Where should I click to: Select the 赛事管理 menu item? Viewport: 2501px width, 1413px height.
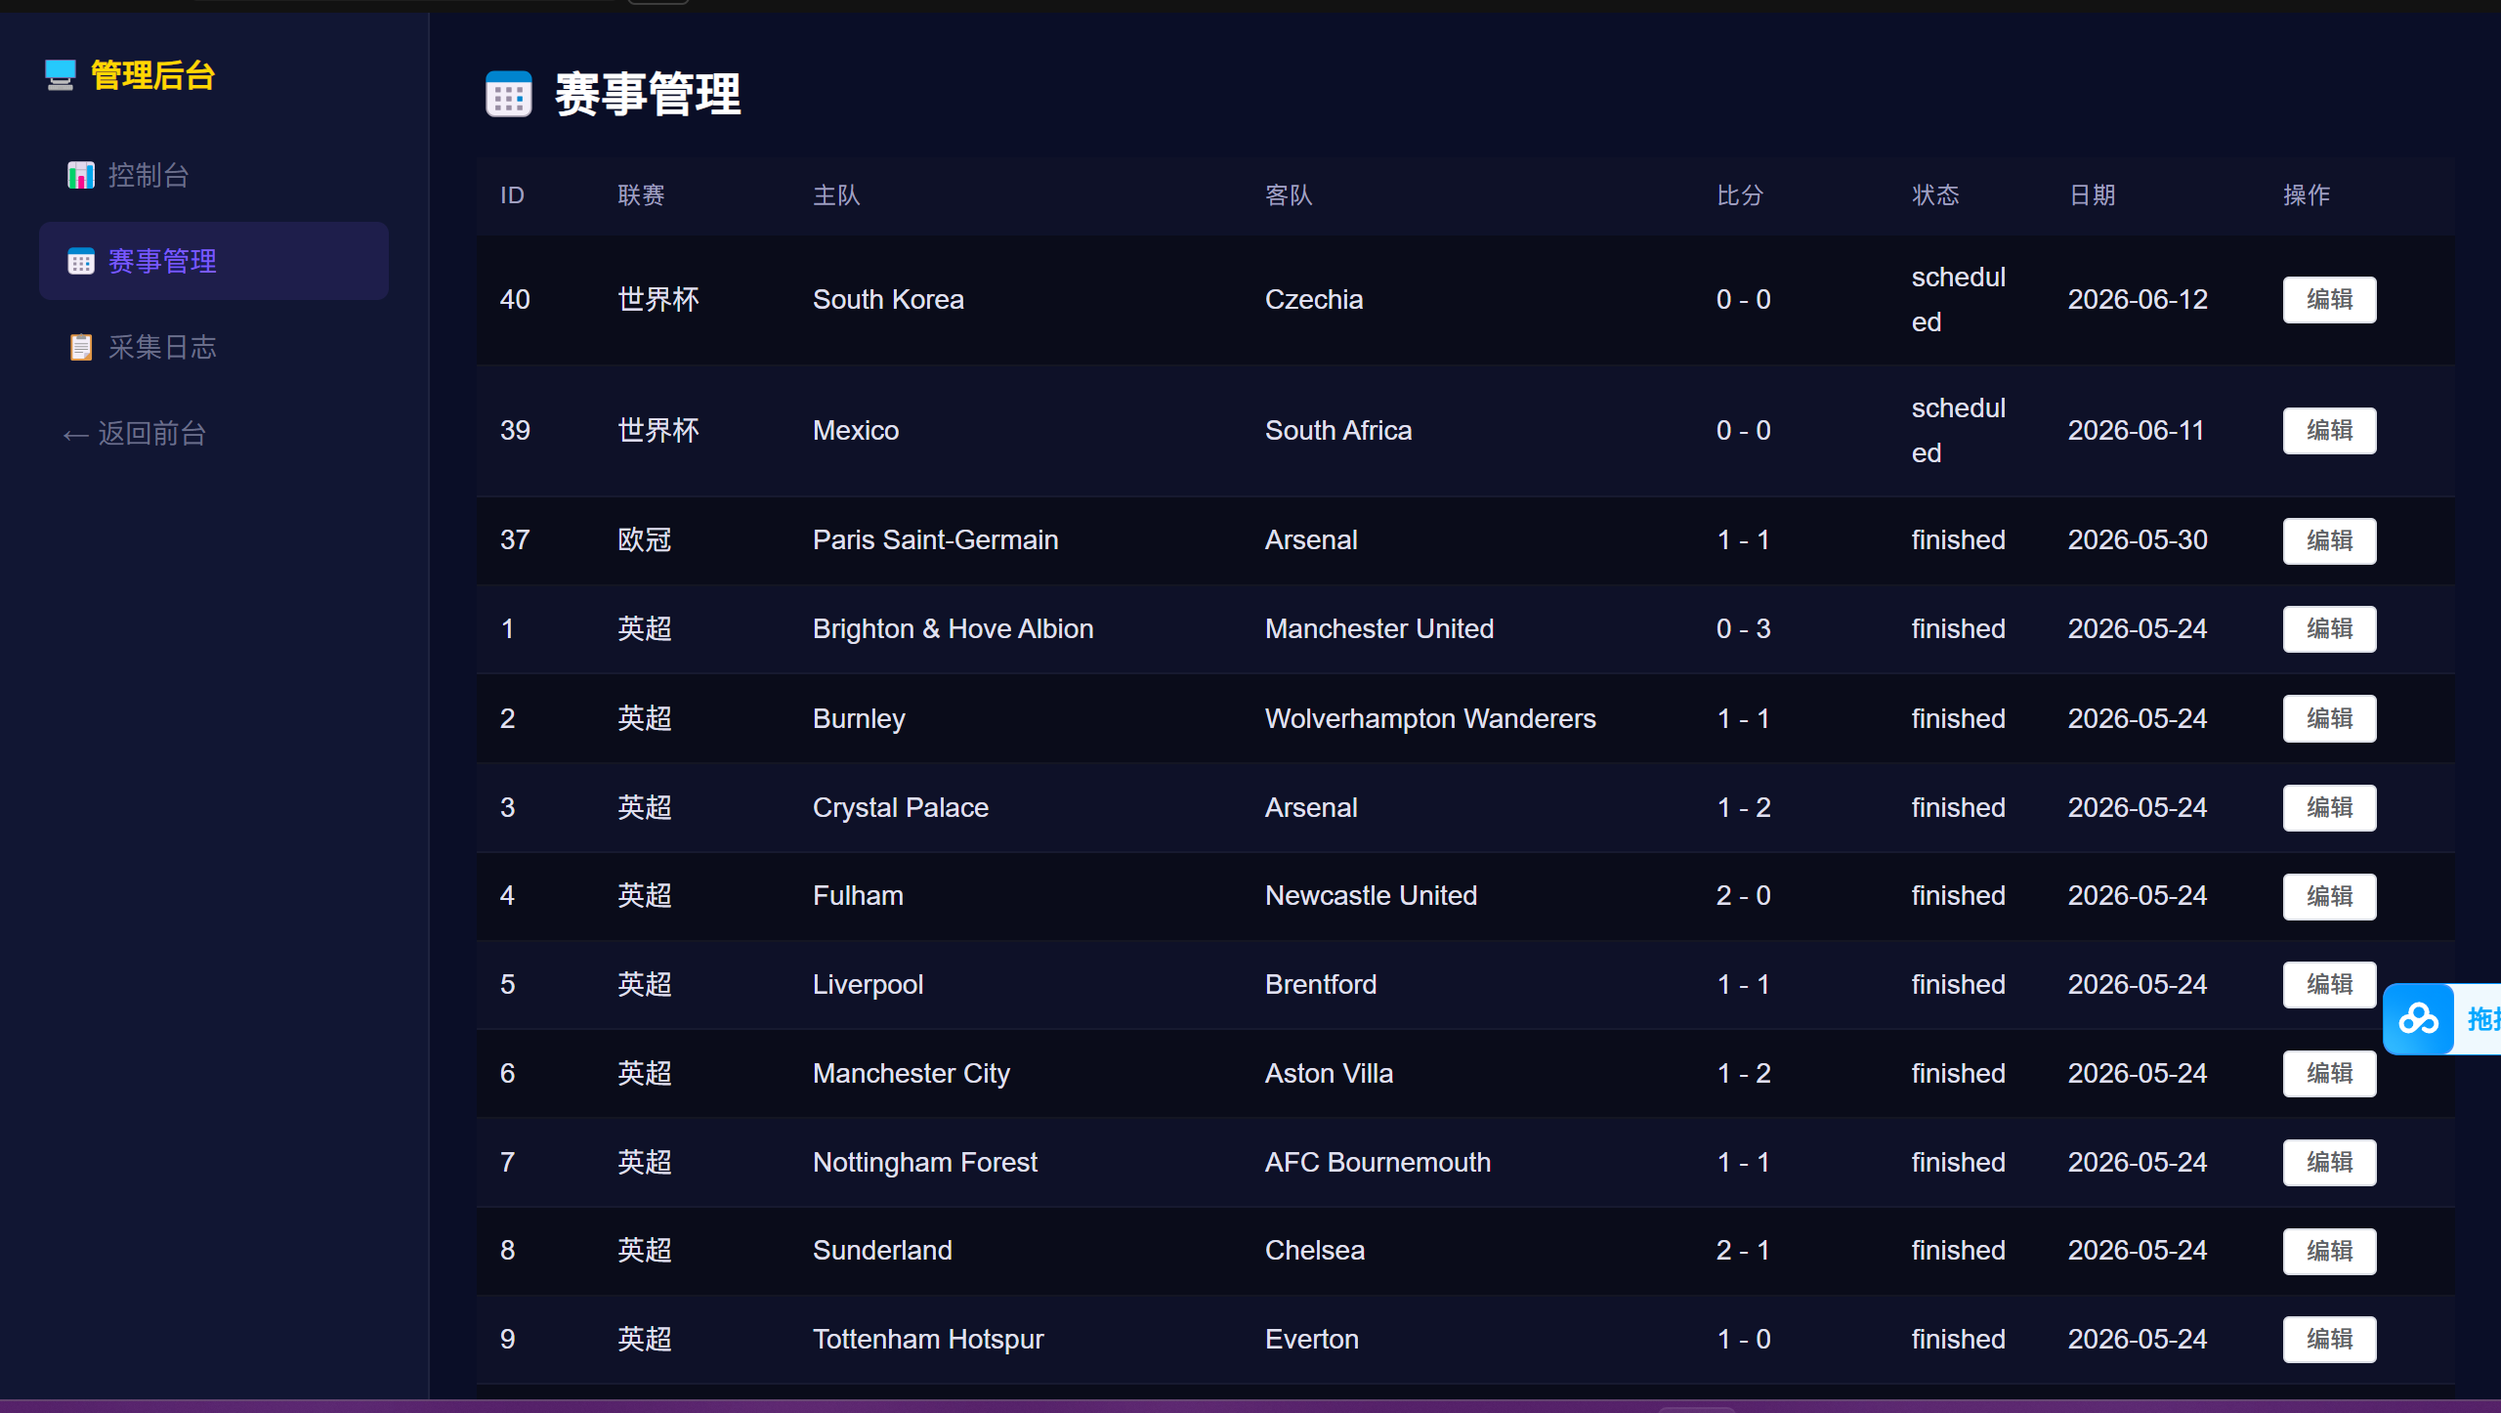pos(214,262)
